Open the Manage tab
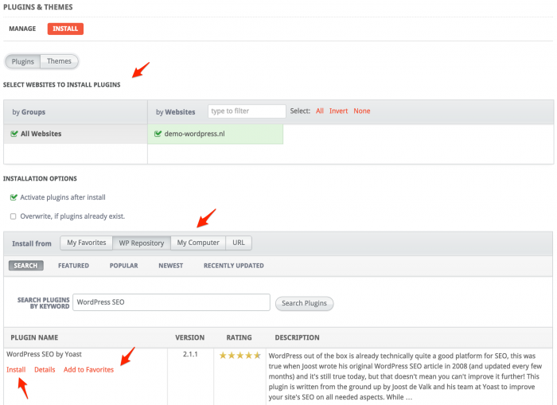This screenshot has height=405, width=557. pyautogui.click(x=22, y=29)
